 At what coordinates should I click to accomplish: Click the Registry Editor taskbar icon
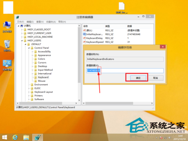38,137
